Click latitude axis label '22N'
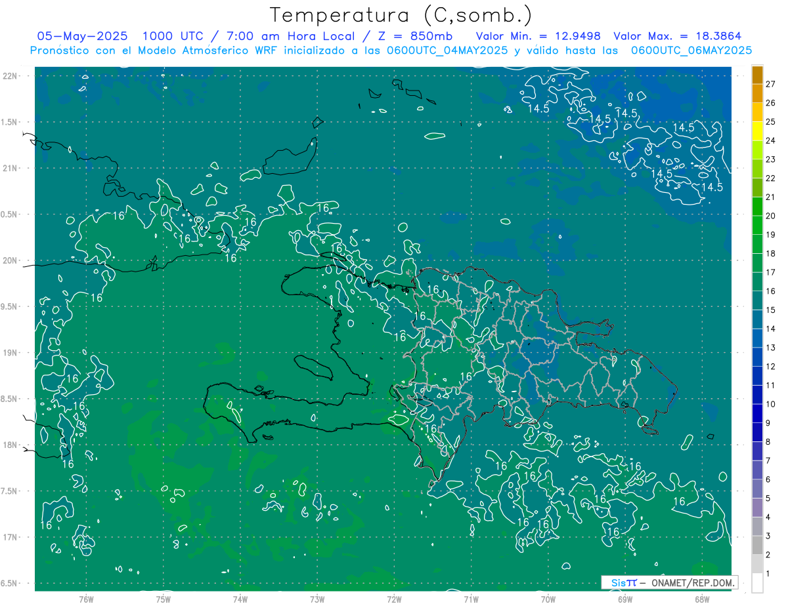 [11, 76]
